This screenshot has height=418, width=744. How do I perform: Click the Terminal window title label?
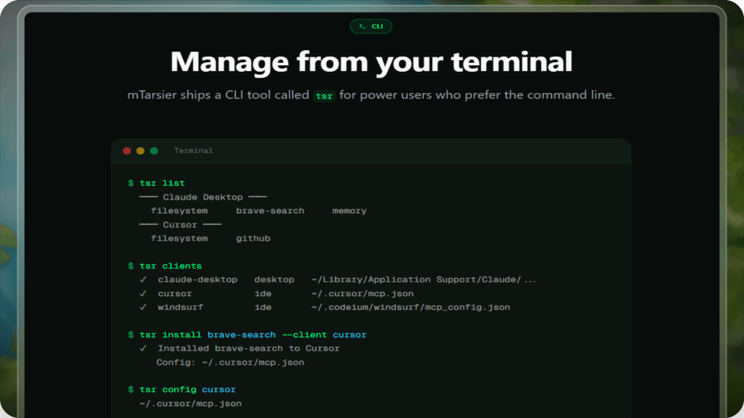193,151
